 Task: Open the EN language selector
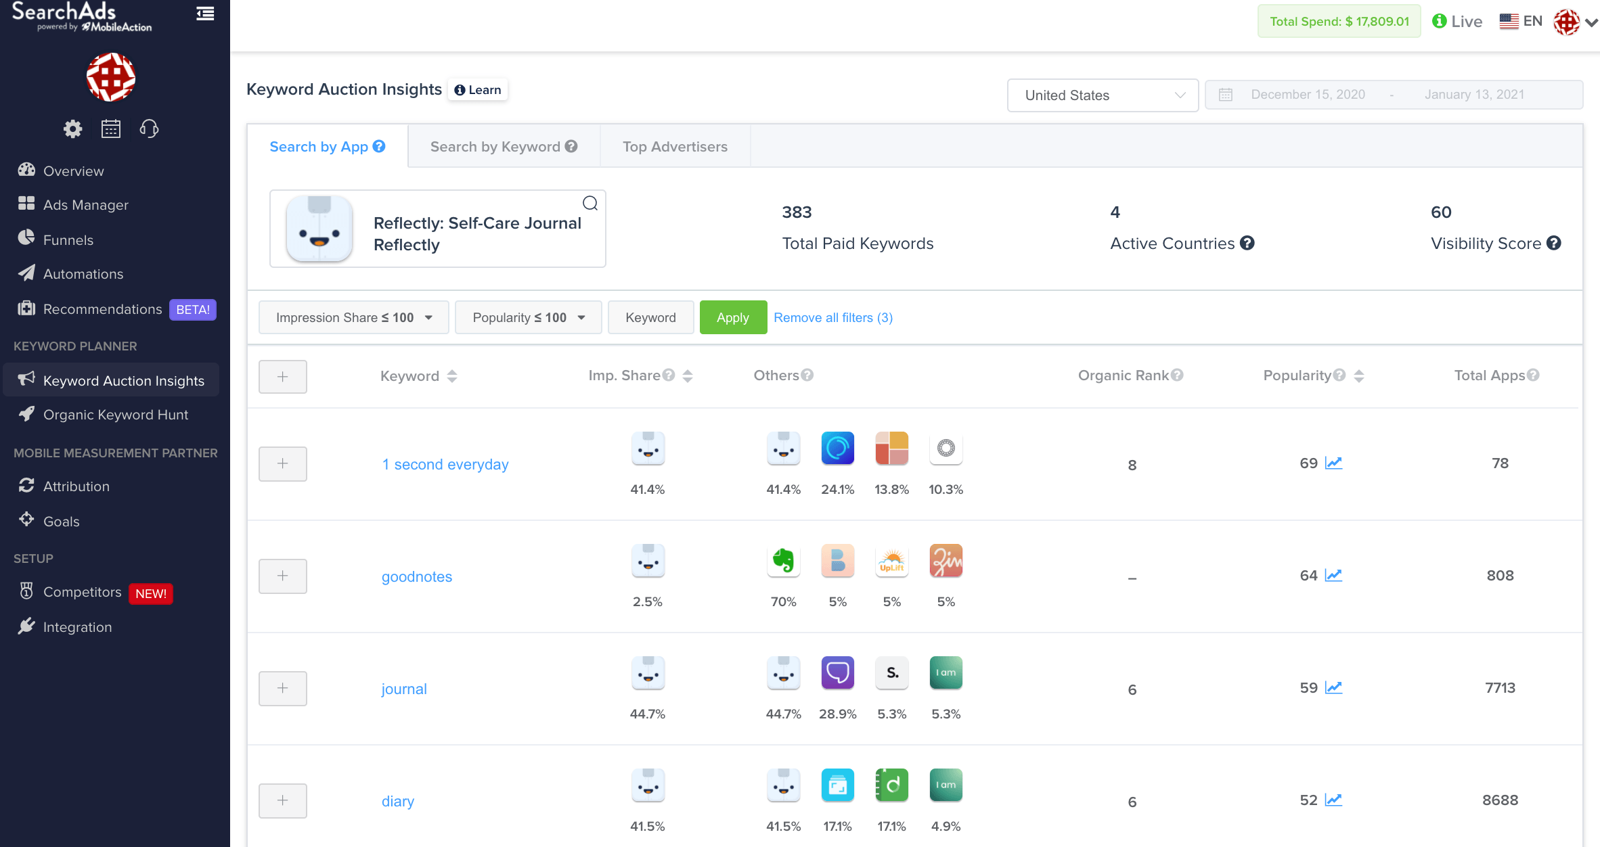[1521, 21]
